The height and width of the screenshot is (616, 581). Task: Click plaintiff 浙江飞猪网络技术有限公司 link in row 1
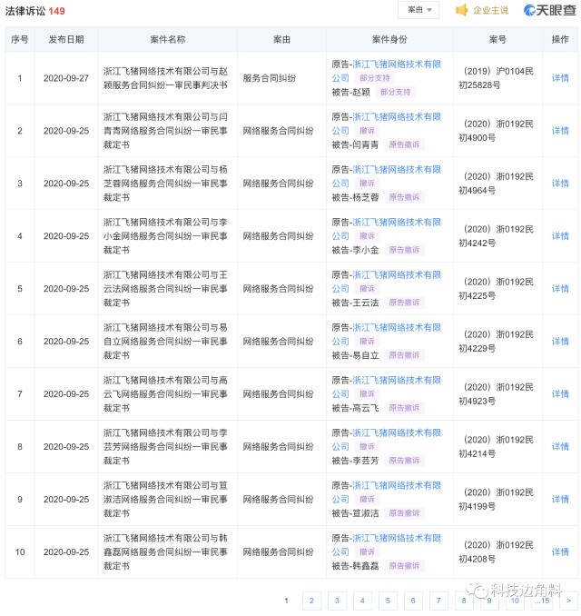(x=397, y=64)
